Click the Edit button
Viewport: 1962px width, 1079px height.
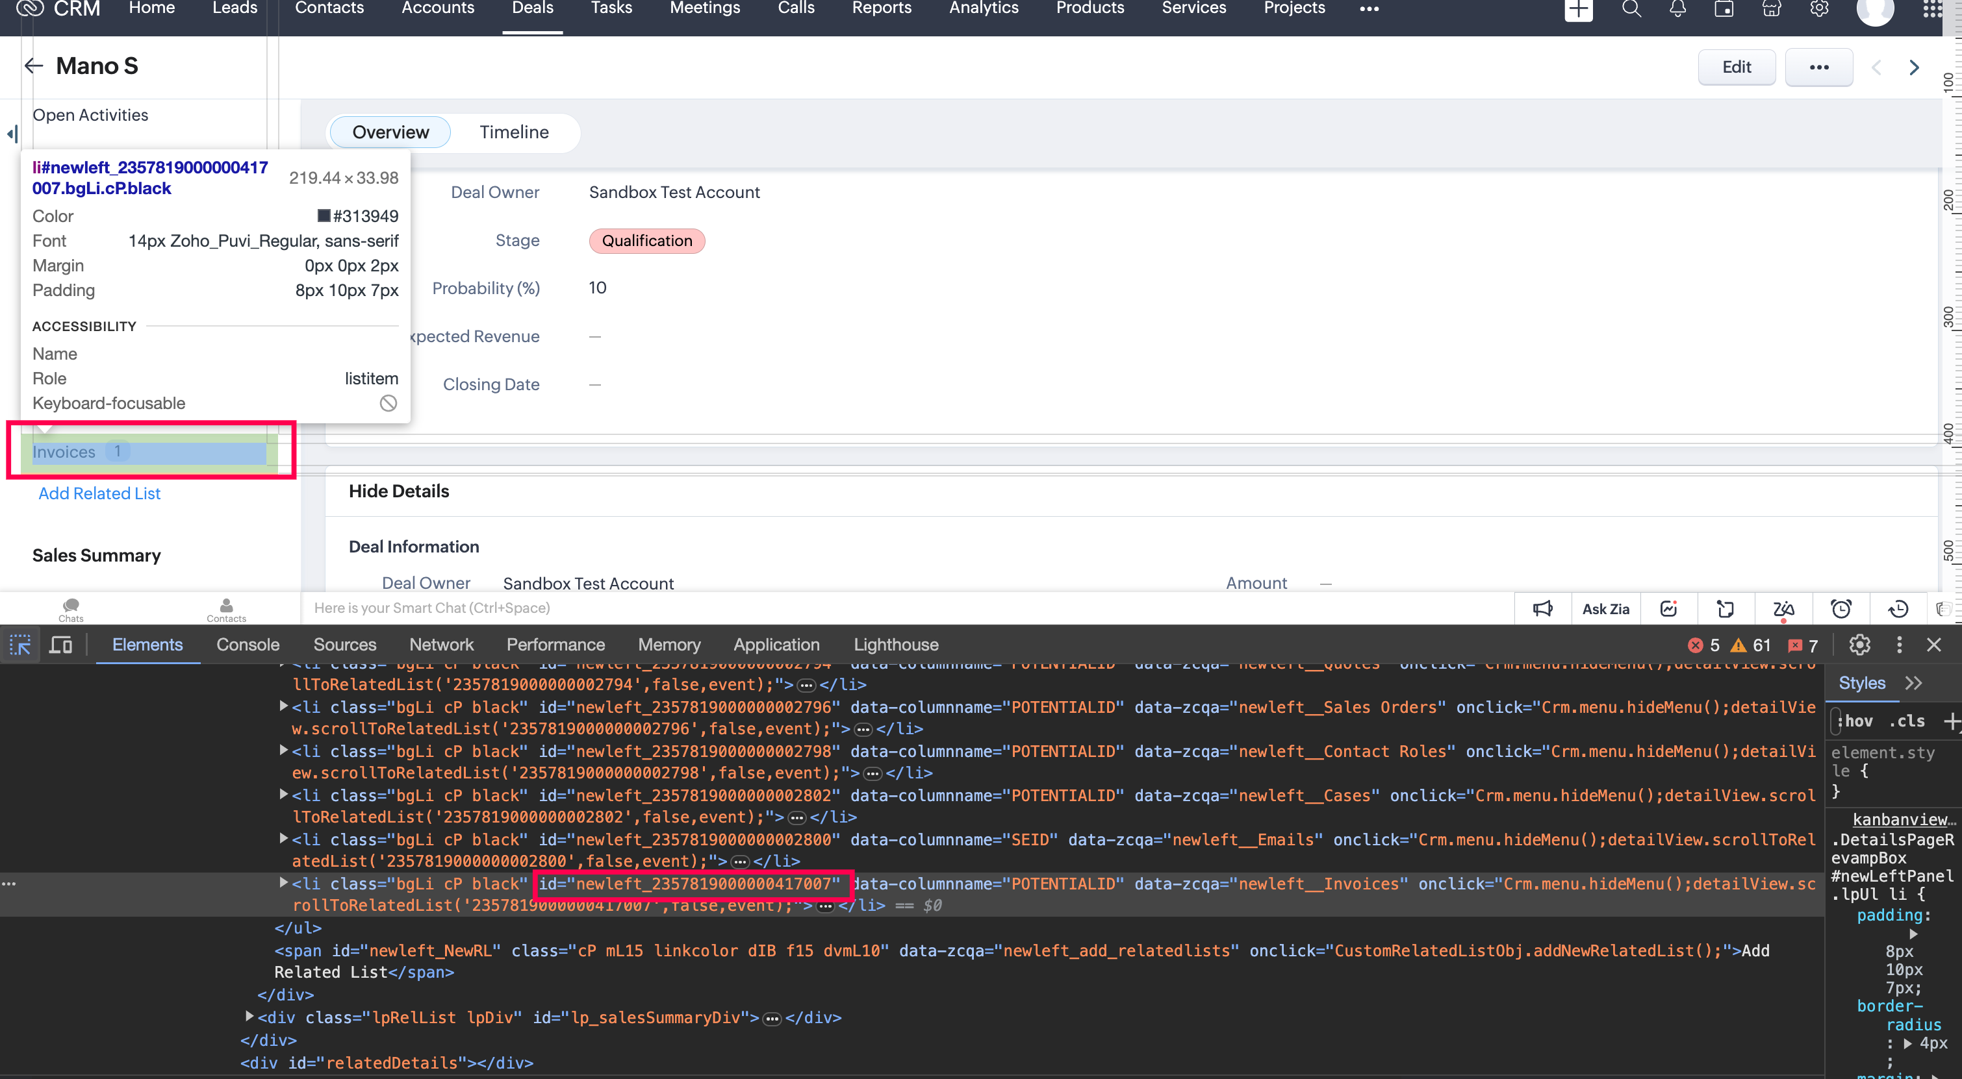1737,68
